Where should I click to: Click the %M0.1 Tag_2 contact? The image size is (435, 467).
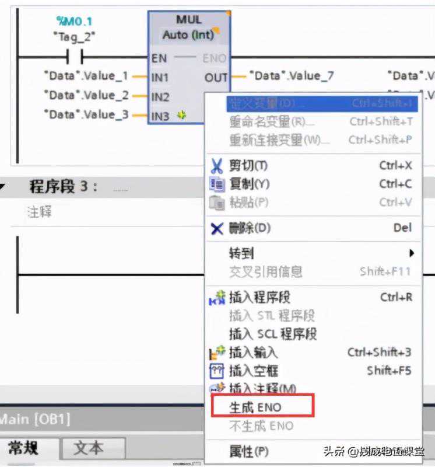[x=75, y=57]
